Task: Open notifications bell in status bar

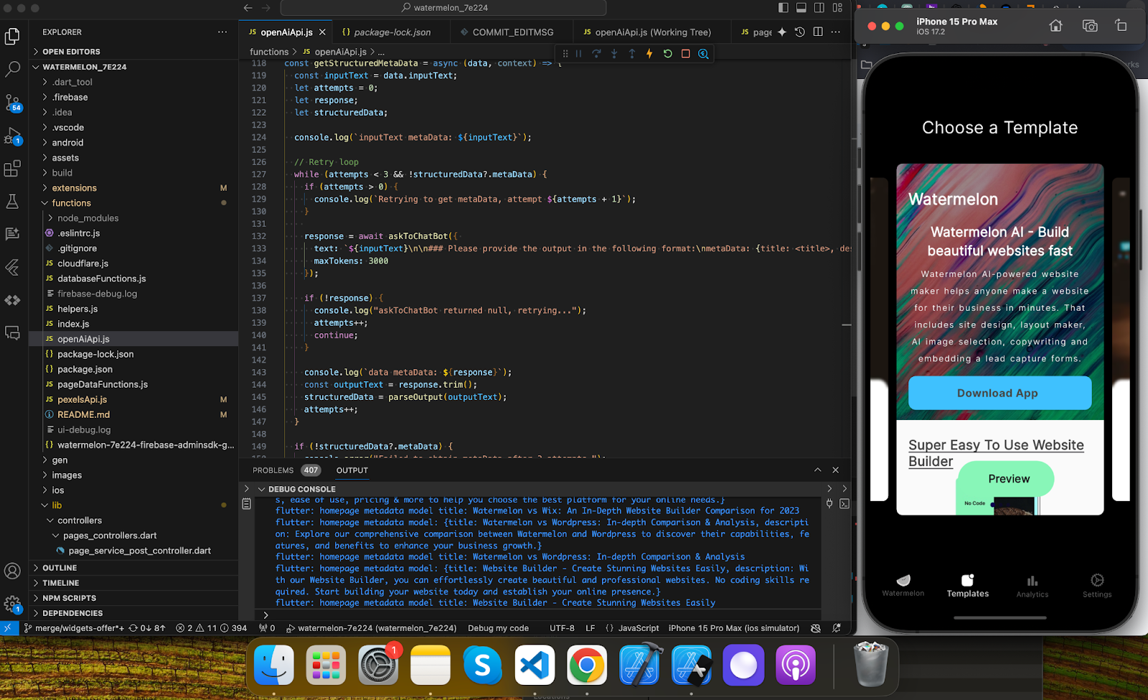Action: 837,628
